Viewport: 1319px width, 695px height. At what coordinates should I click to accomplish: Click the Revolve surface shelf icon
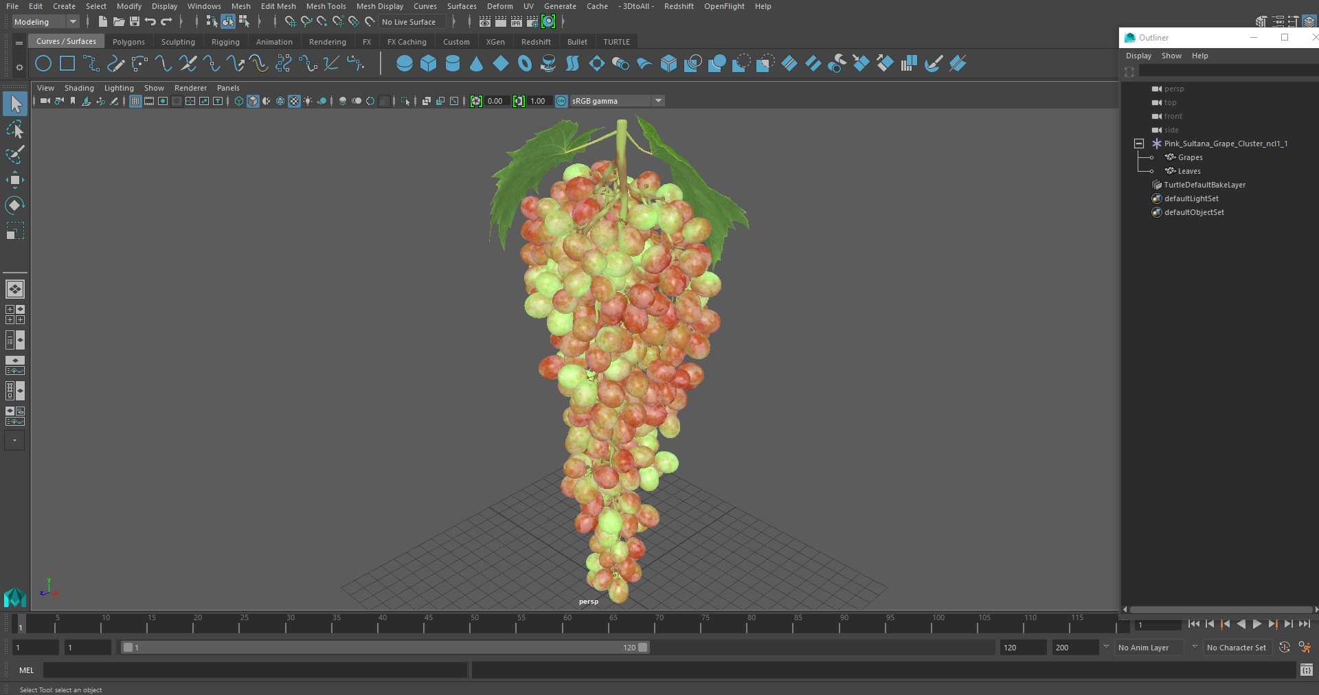pyautogui.click(x=548, y=64)
